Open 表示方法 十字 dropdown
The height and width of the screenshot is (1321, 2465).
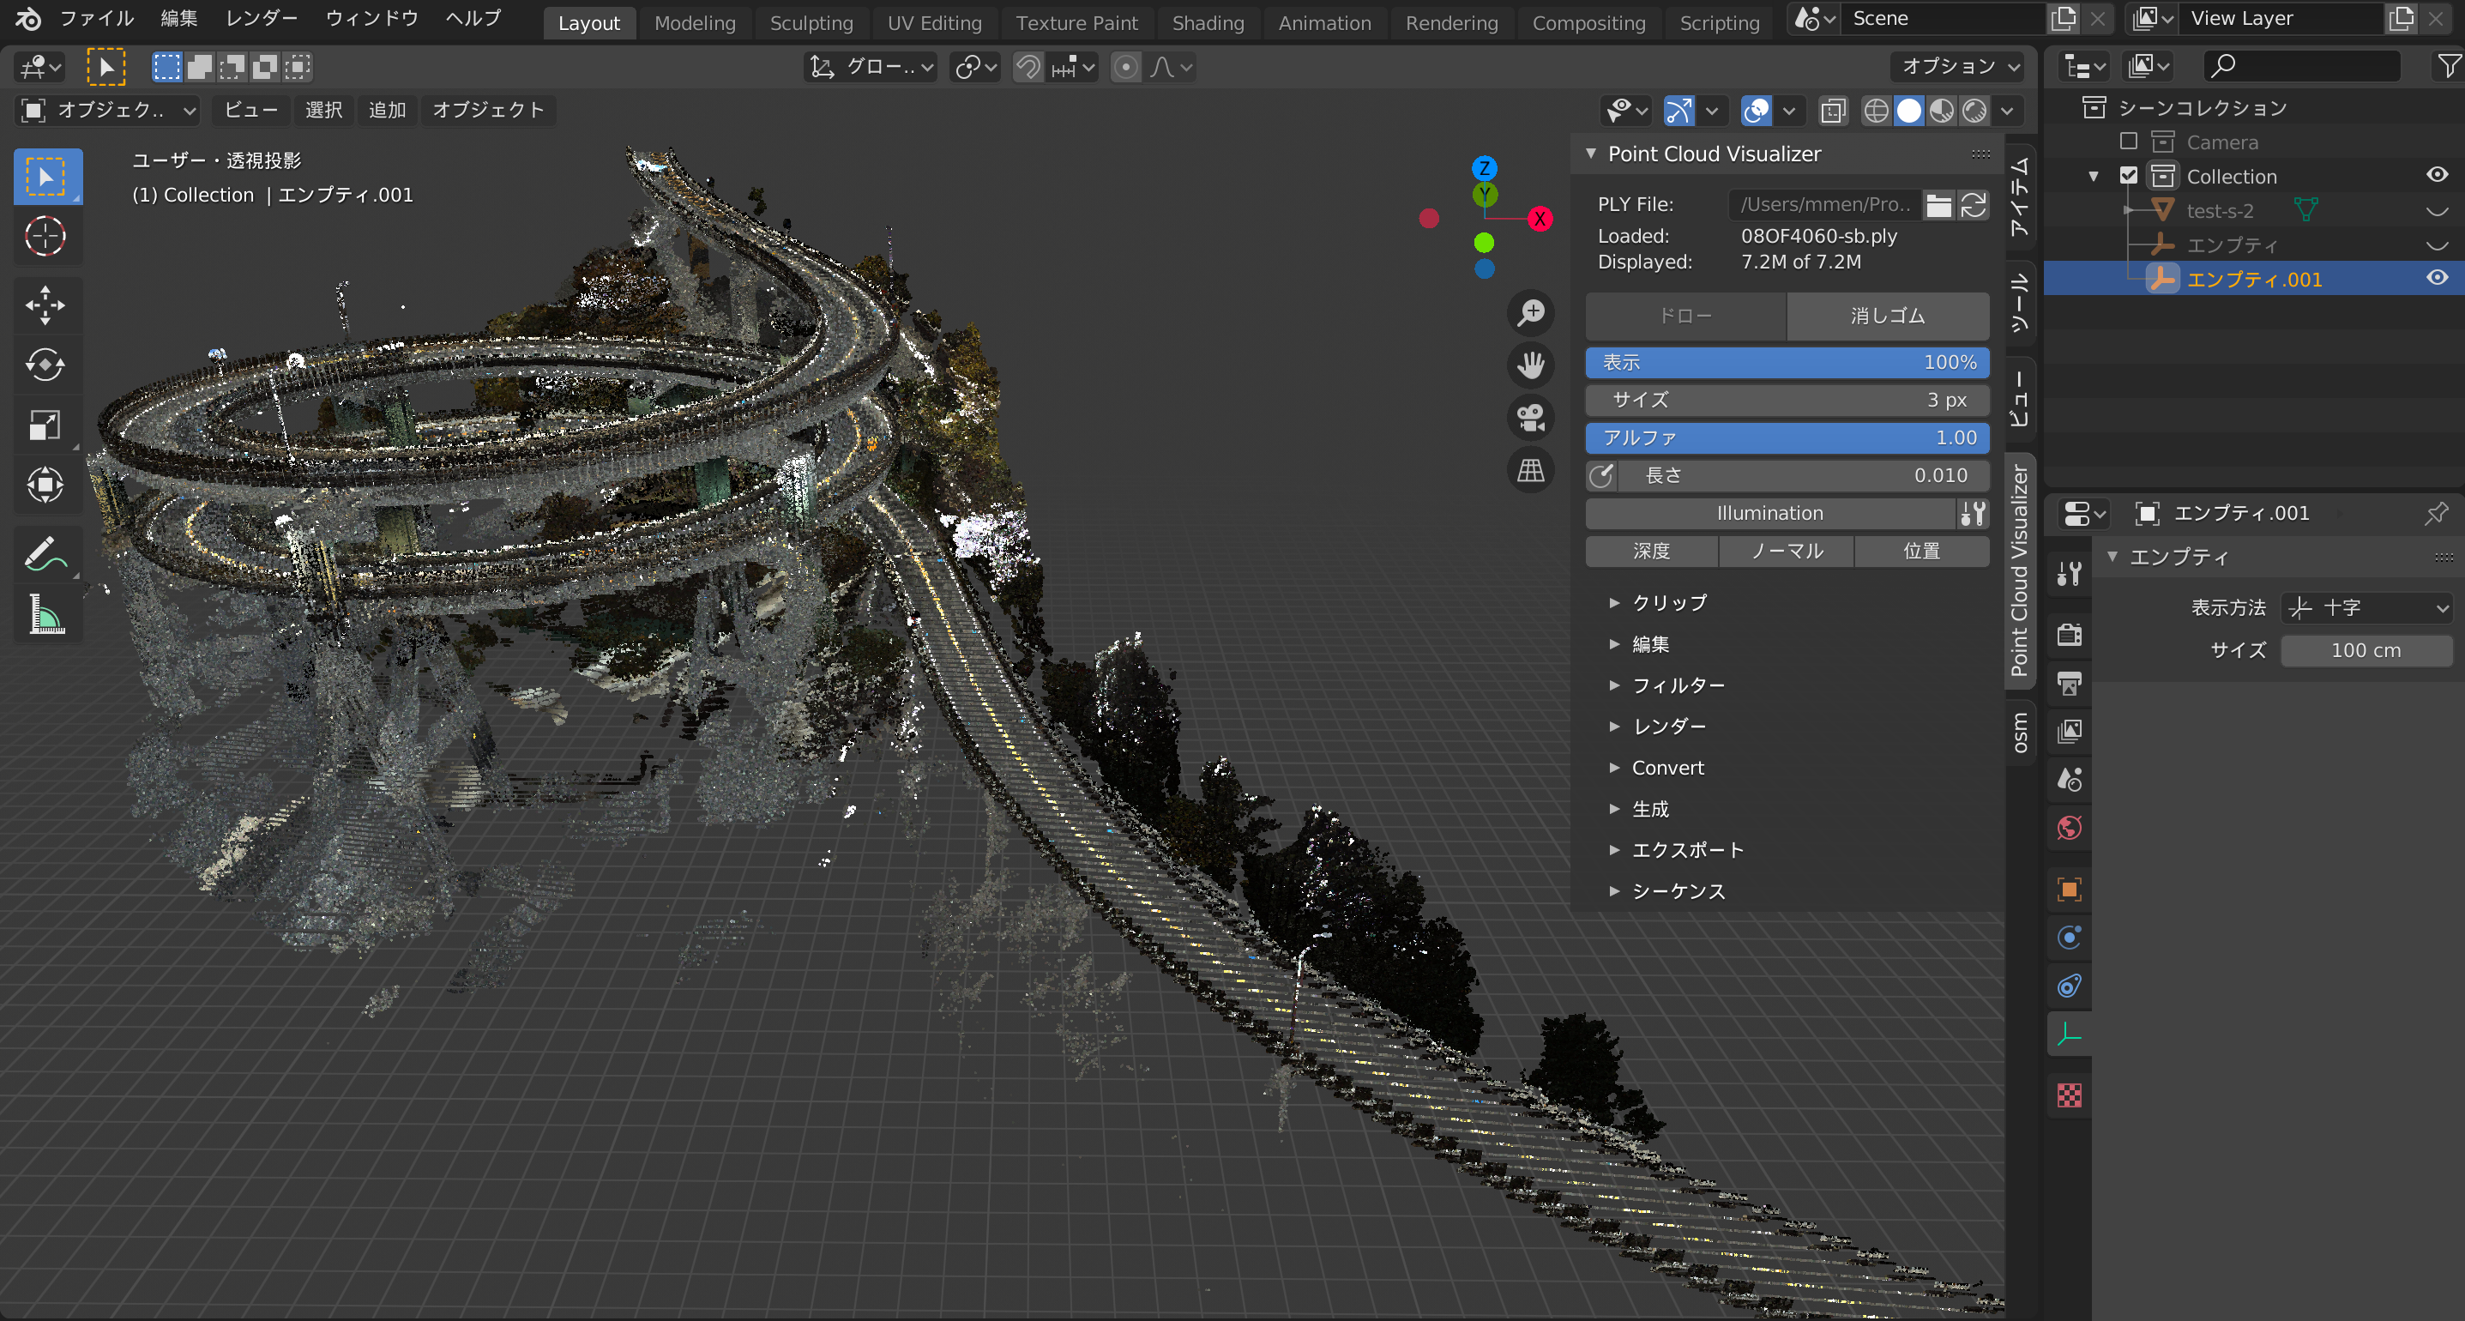click(2366, 608)
